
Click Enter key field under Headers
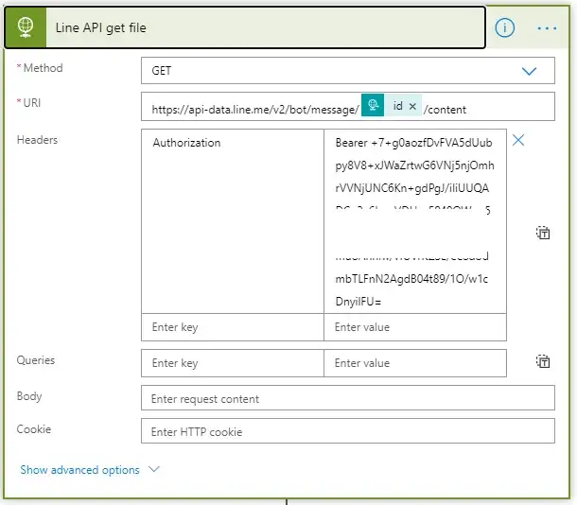click(233, 327)
